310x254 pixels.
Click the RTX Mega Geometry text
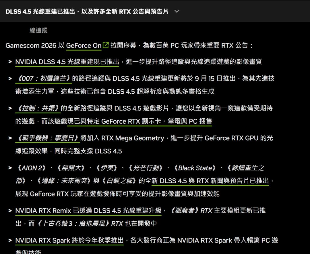[x=133, y=138]
